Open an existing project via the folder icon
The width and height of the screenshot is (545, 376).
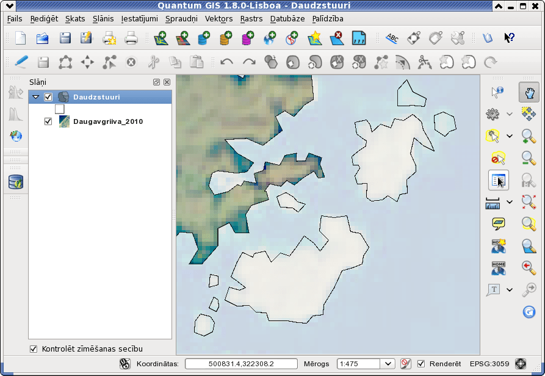coord(42,38)
